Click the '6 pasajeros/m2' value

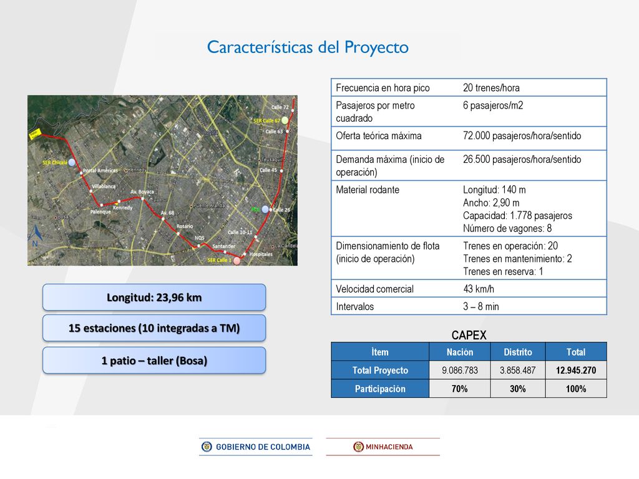tap(493, 105)
